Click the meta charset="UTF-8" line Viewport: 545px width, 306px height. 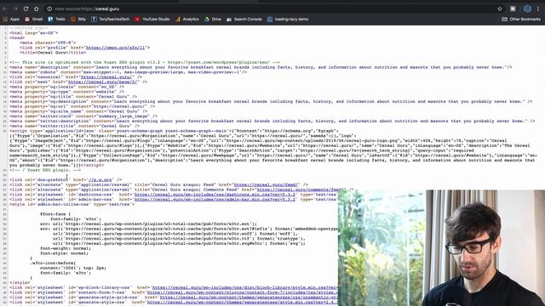point(48,42)
